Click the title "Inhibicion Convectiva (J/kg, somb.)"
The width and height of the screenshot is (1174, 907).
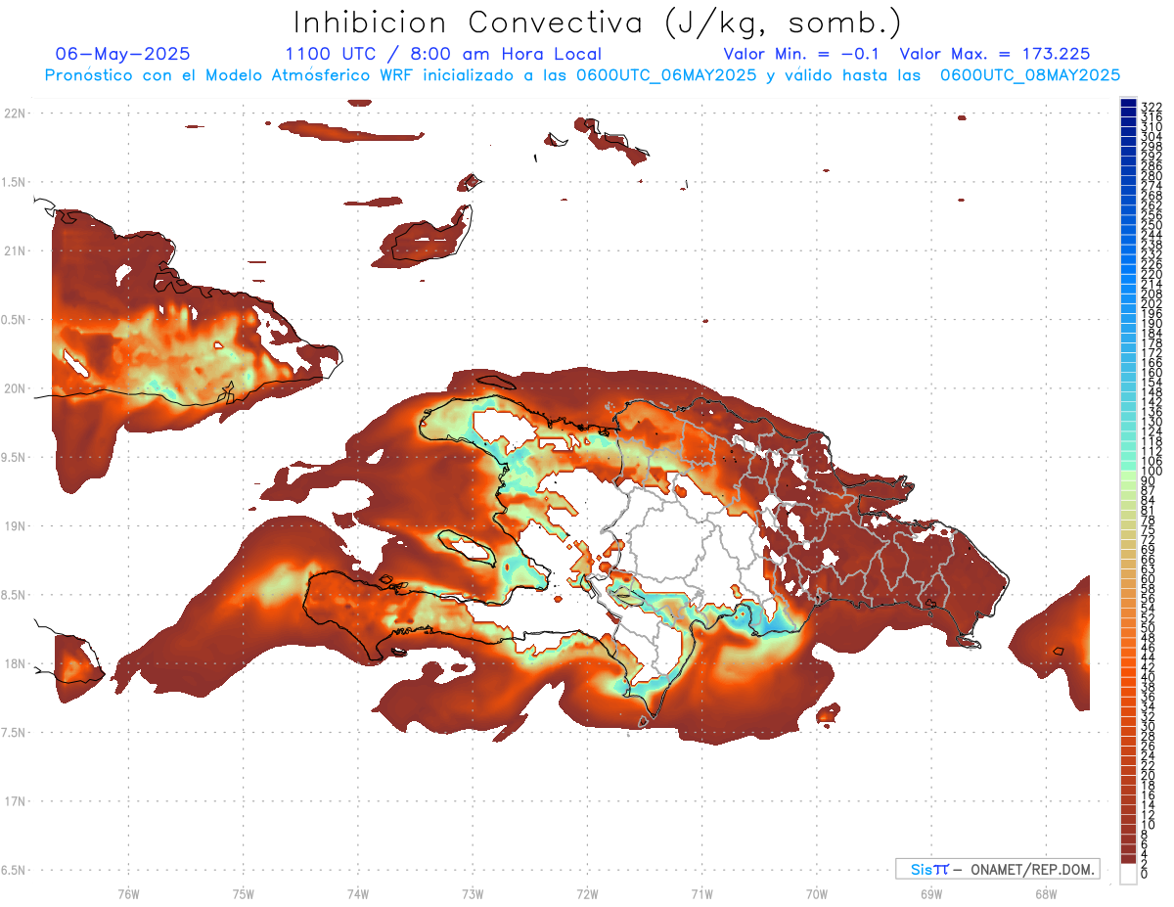(x=597, y=23)
